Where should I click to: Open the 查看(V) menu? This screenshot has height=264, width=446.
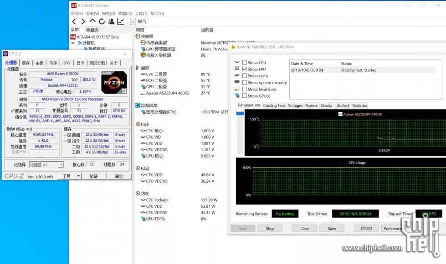point(92,13)
